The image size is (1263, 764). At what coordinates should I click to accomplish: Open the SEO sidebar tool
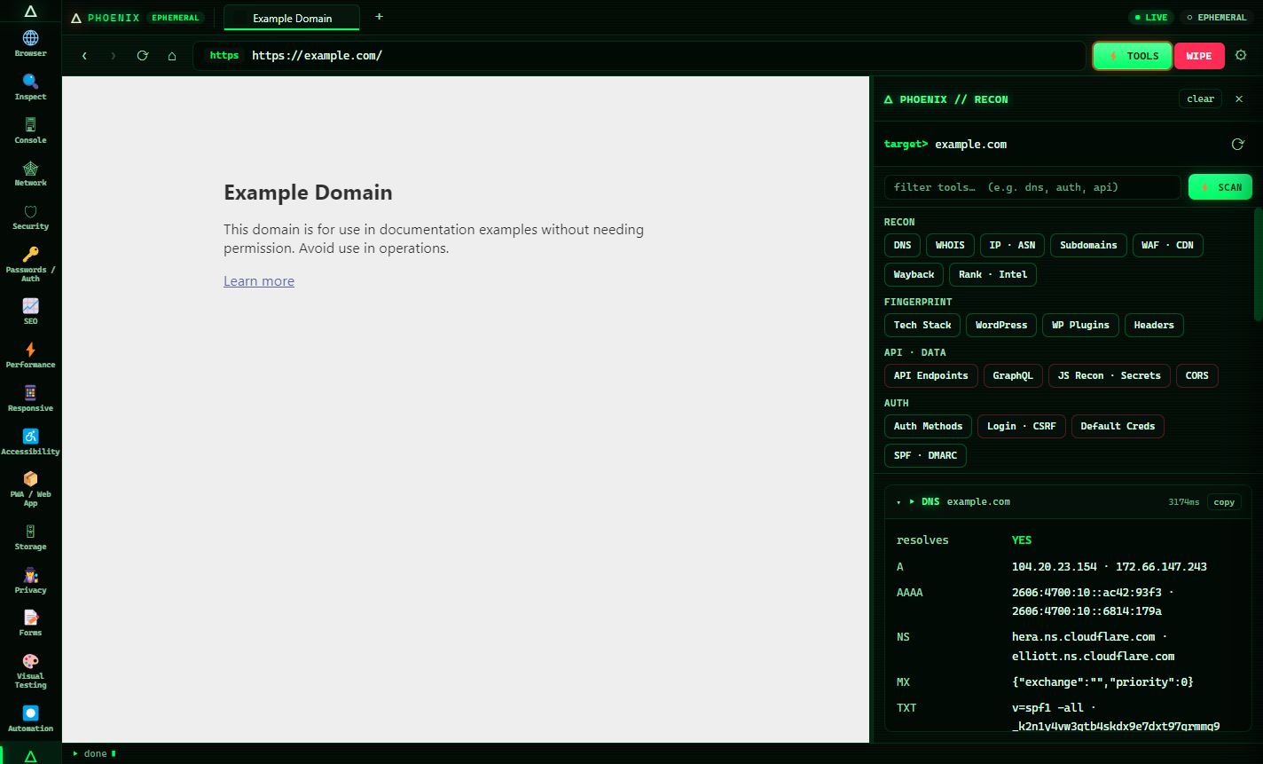pyautogui.click(x=30, y=311)
